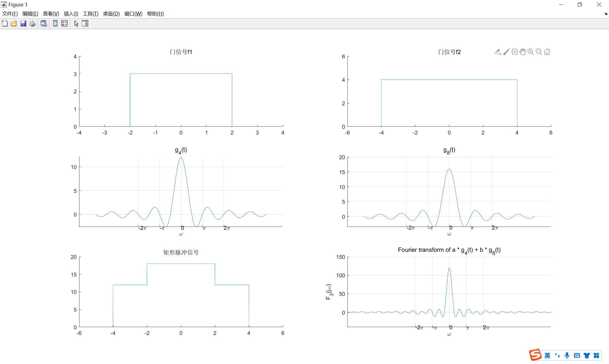
Task: Enable the Zoom In magnifier tool
Action: tap(530, 52)
